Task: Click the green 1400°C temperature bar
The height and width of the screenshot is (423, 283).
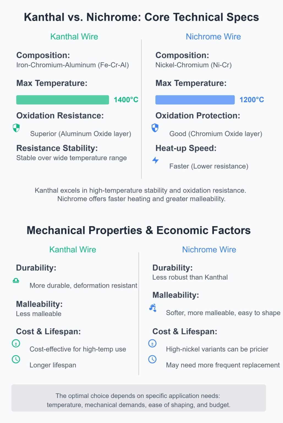Action: (62, 100)
